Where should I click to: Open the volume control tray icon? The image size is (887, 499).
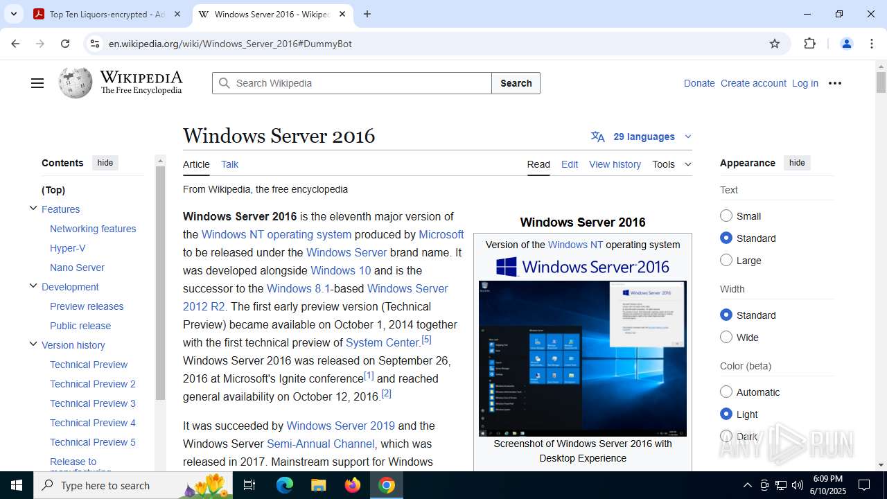point(798,485)
